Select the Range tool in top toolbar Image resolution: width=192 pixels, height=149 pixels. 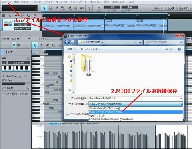coord(50,8)
